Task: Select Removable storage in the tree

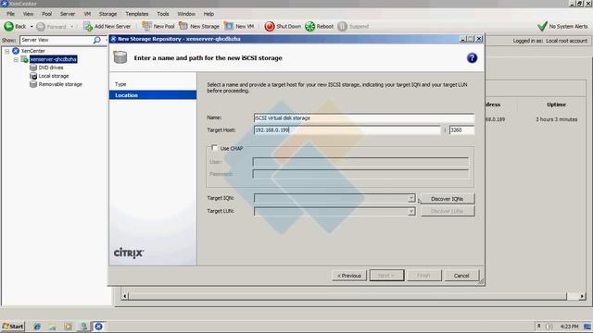Action: (60, 84)
